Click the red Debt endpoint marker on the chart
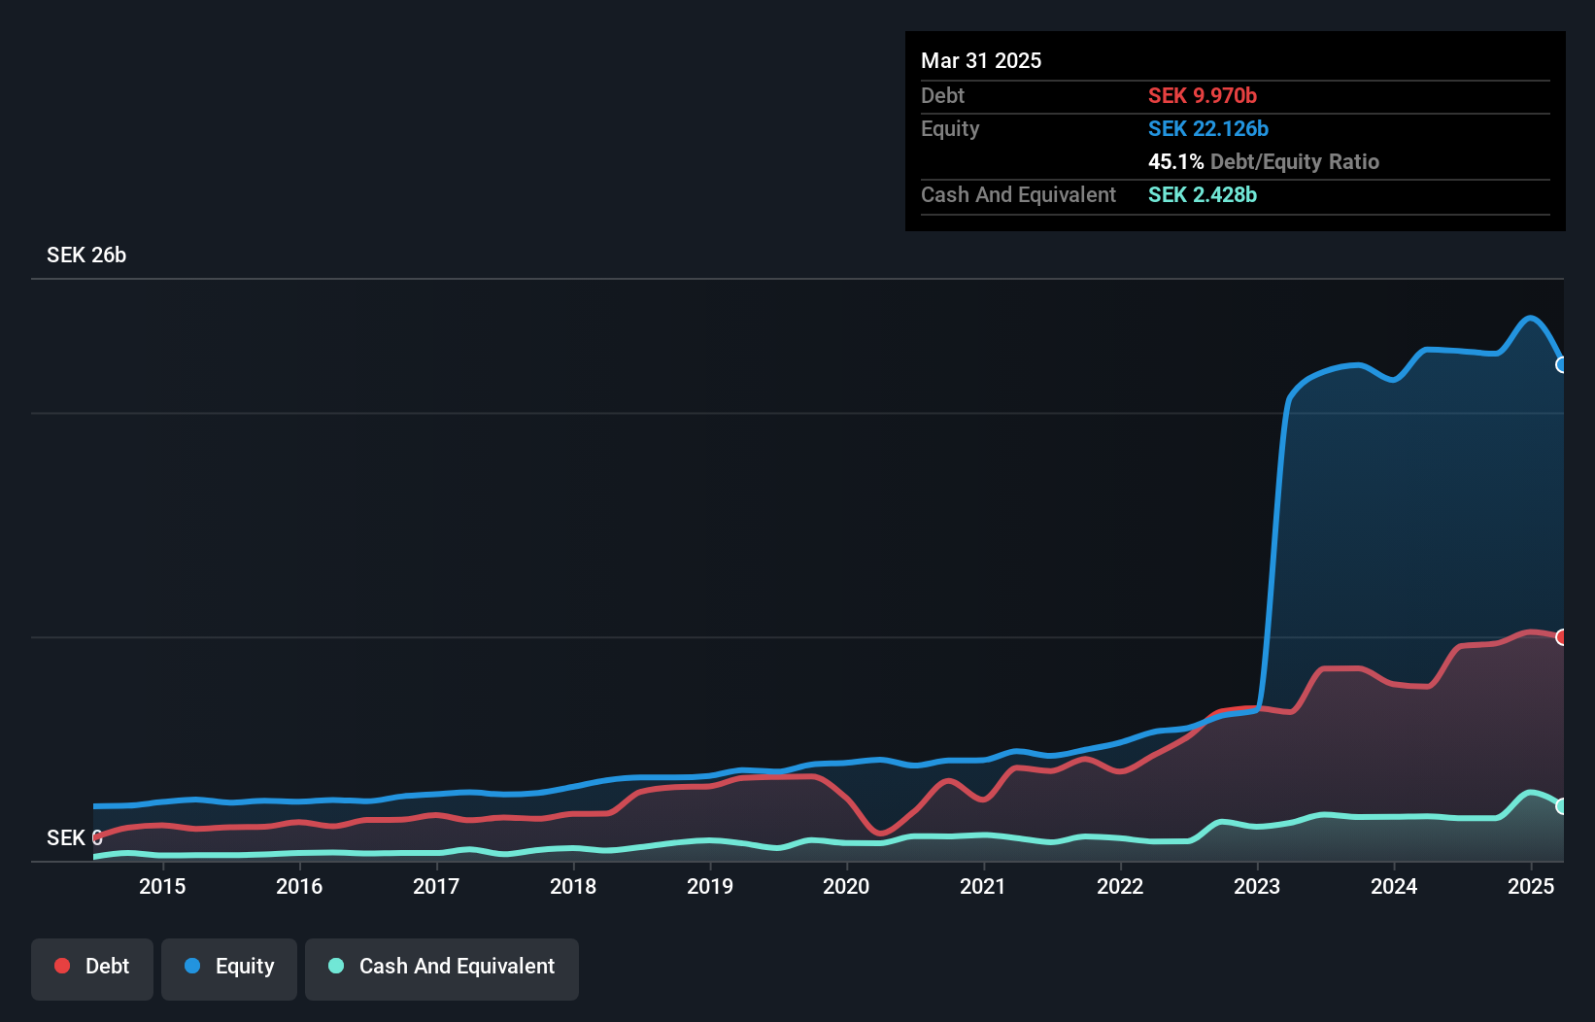Image resolution: width=1595 pixels, height=1022 pixels. pos(1562,637)
